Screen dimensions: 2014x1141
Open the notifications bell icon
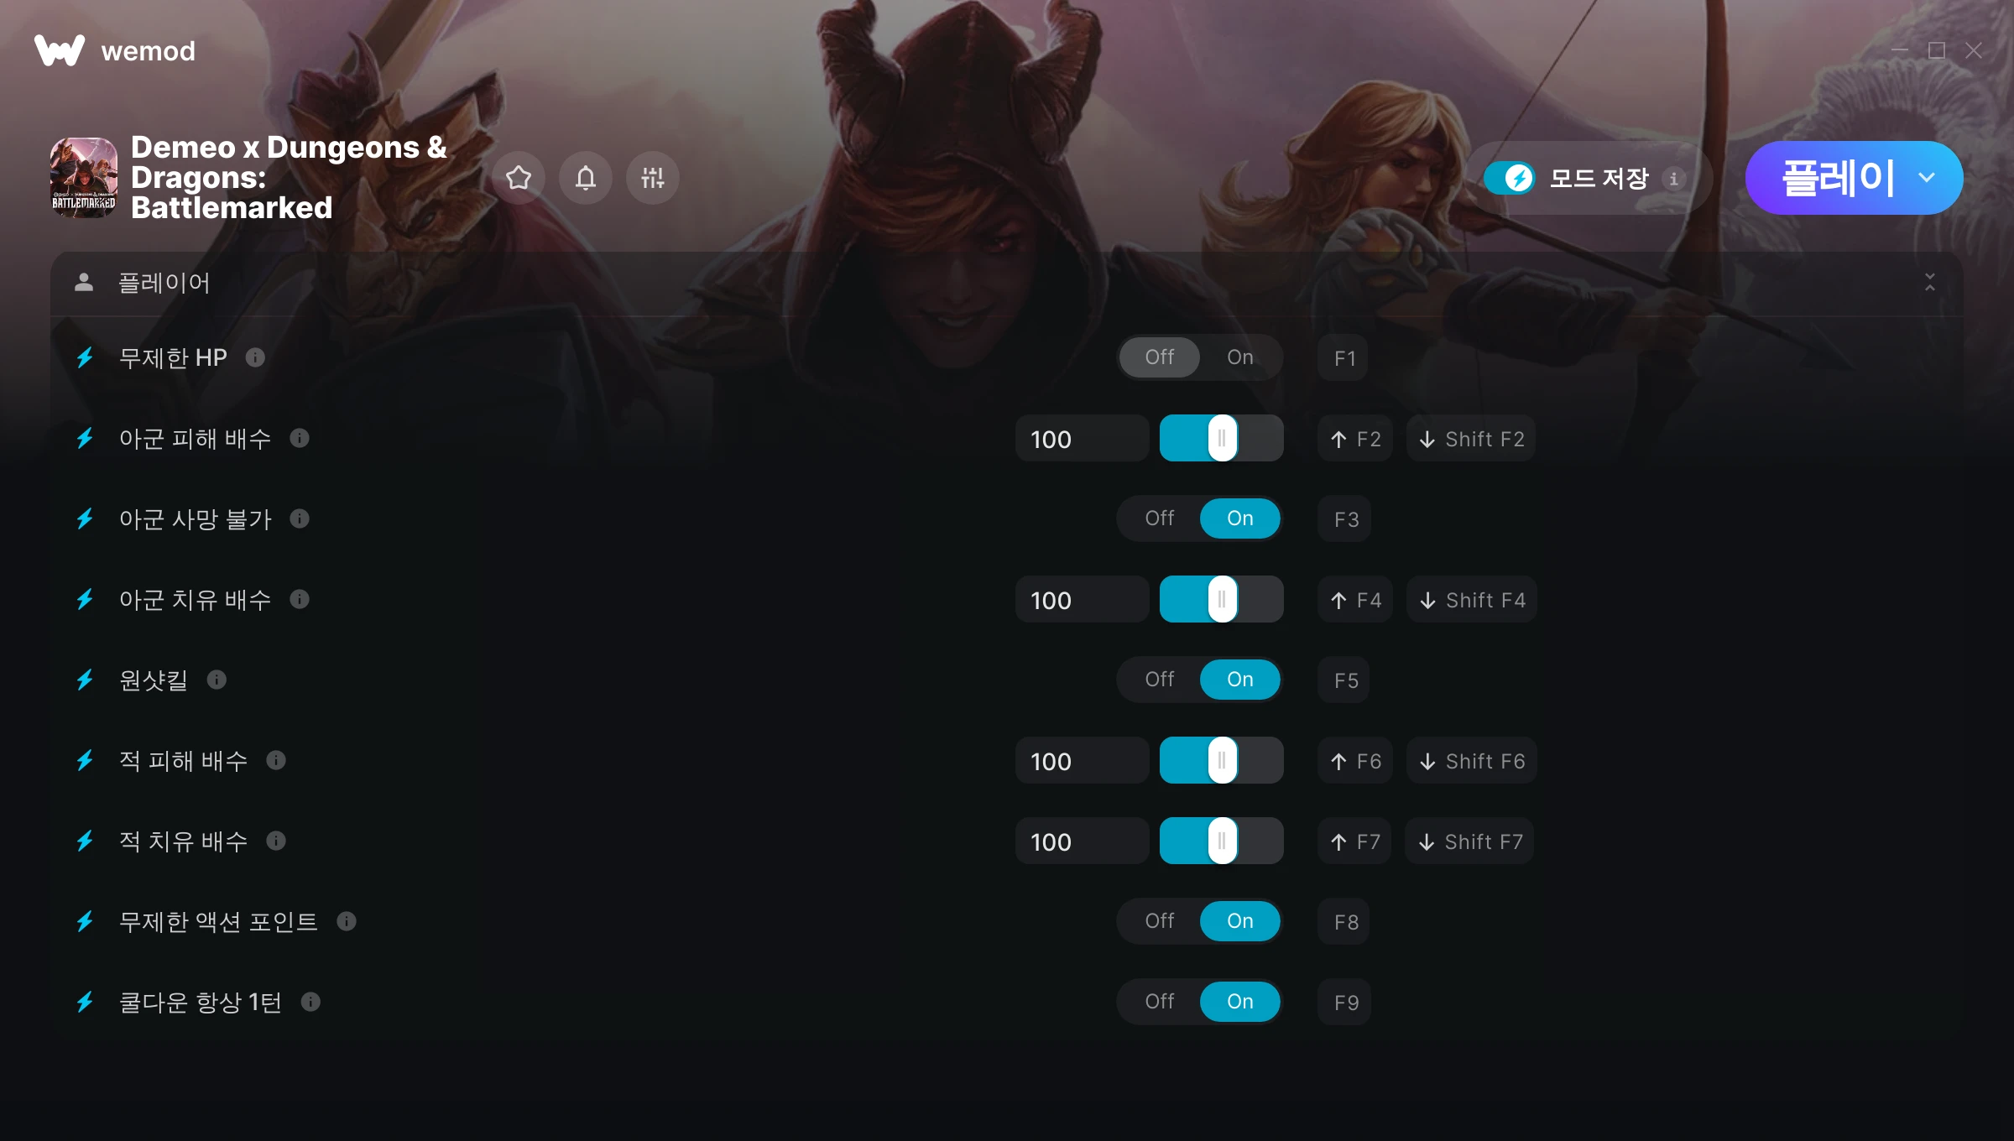point(586,178)
